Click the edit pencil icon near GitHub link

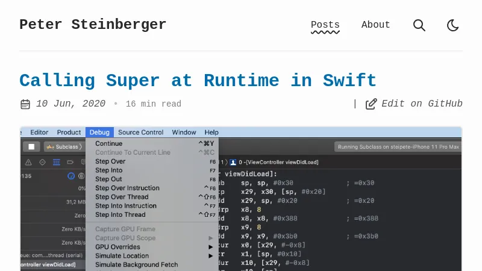(x=371, y=104)
